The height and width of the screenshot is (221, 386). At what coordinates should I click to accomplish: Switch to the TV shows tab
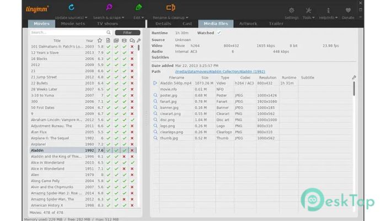point(108,24)
